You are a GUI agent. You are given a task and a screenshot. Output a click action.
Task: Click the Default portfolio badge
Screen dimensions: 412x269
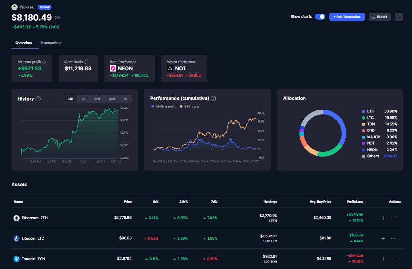pos(44,7)
